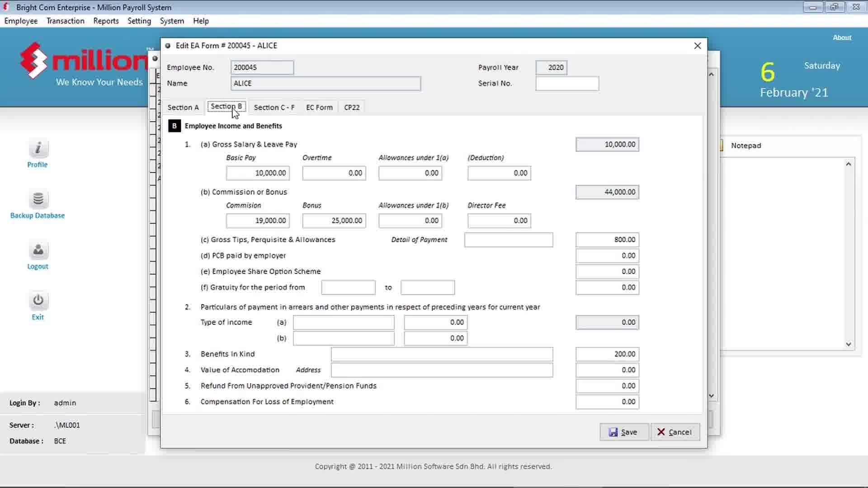868x488 pixels.
Task: Switch to the Section A tab
Action: 183,108
